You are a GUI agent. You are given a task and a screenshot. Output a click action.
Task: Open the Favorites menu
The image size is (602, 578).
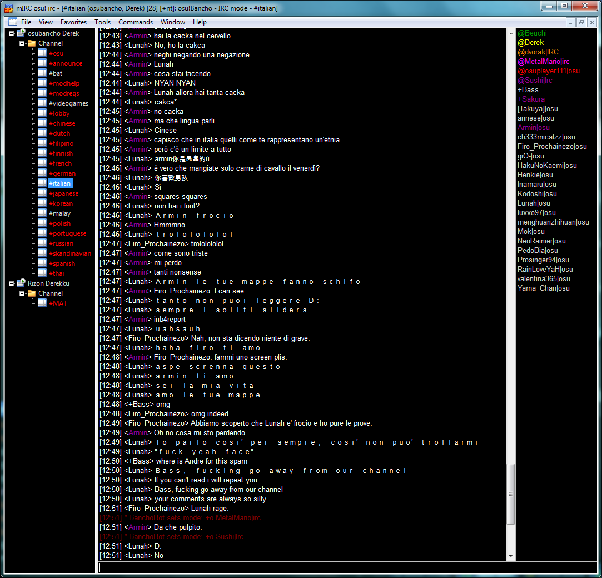73,22
